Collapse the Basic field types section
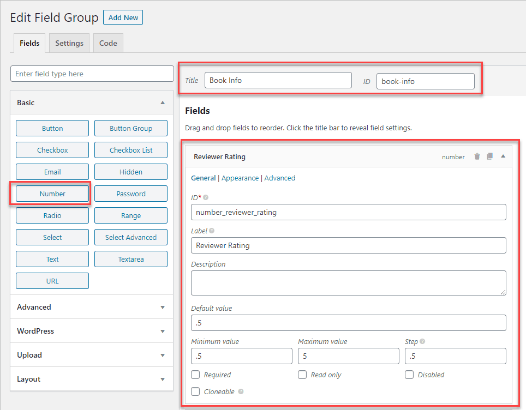 point(162,102)
